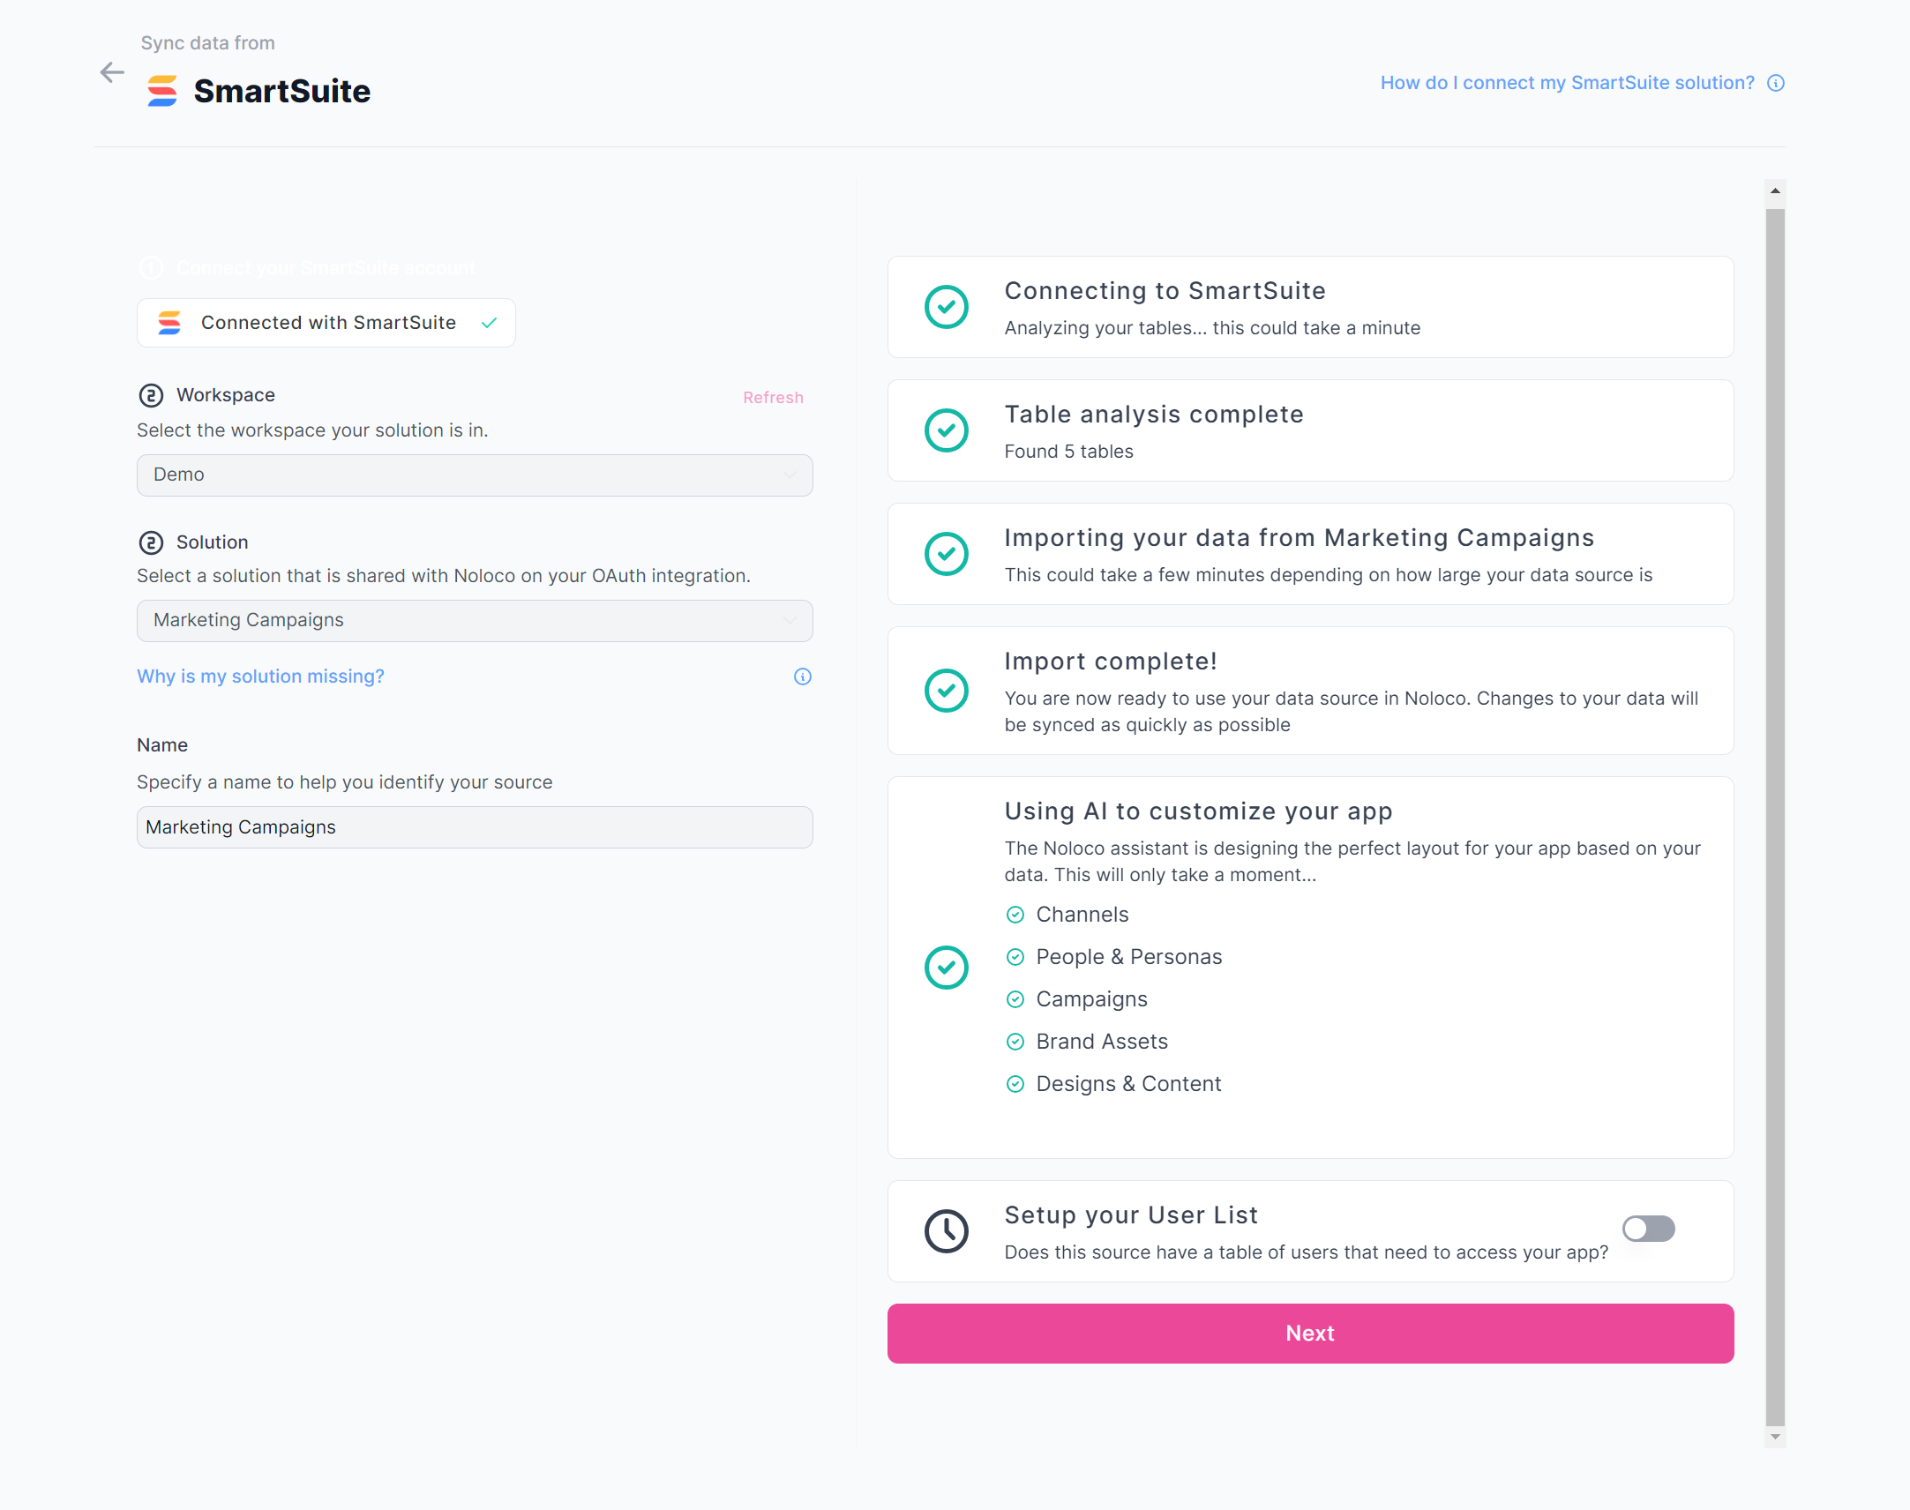
Task: Click the Import complete checkmark icon
Action: 946,691
